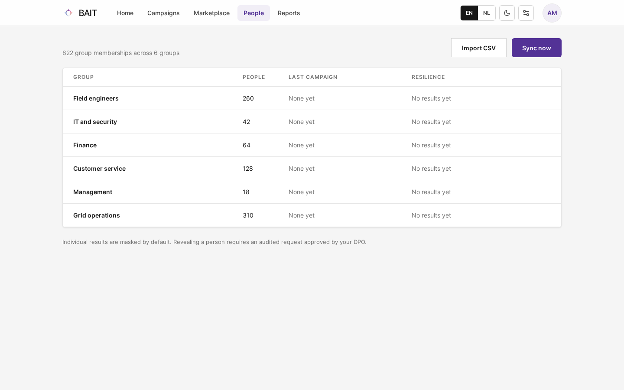Click the LAST CAMPAIGN column header

point(313,77)
